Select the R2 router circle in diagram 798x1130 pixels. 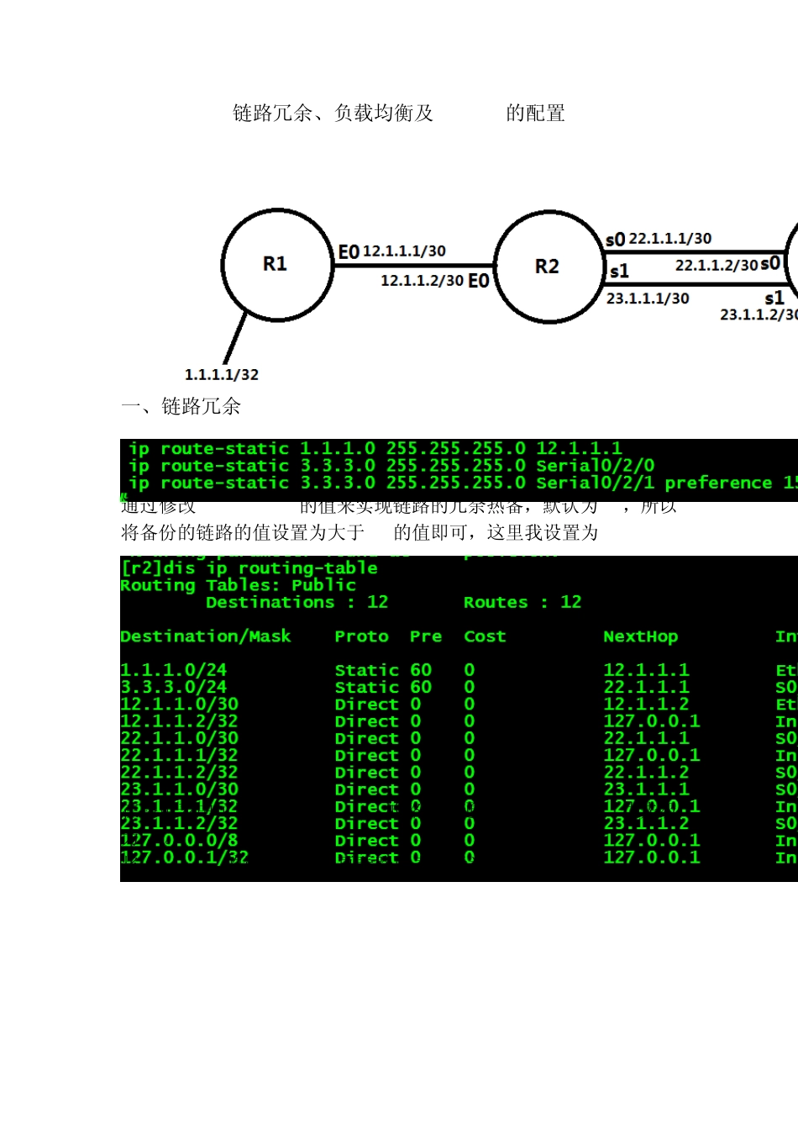(549, 267)
